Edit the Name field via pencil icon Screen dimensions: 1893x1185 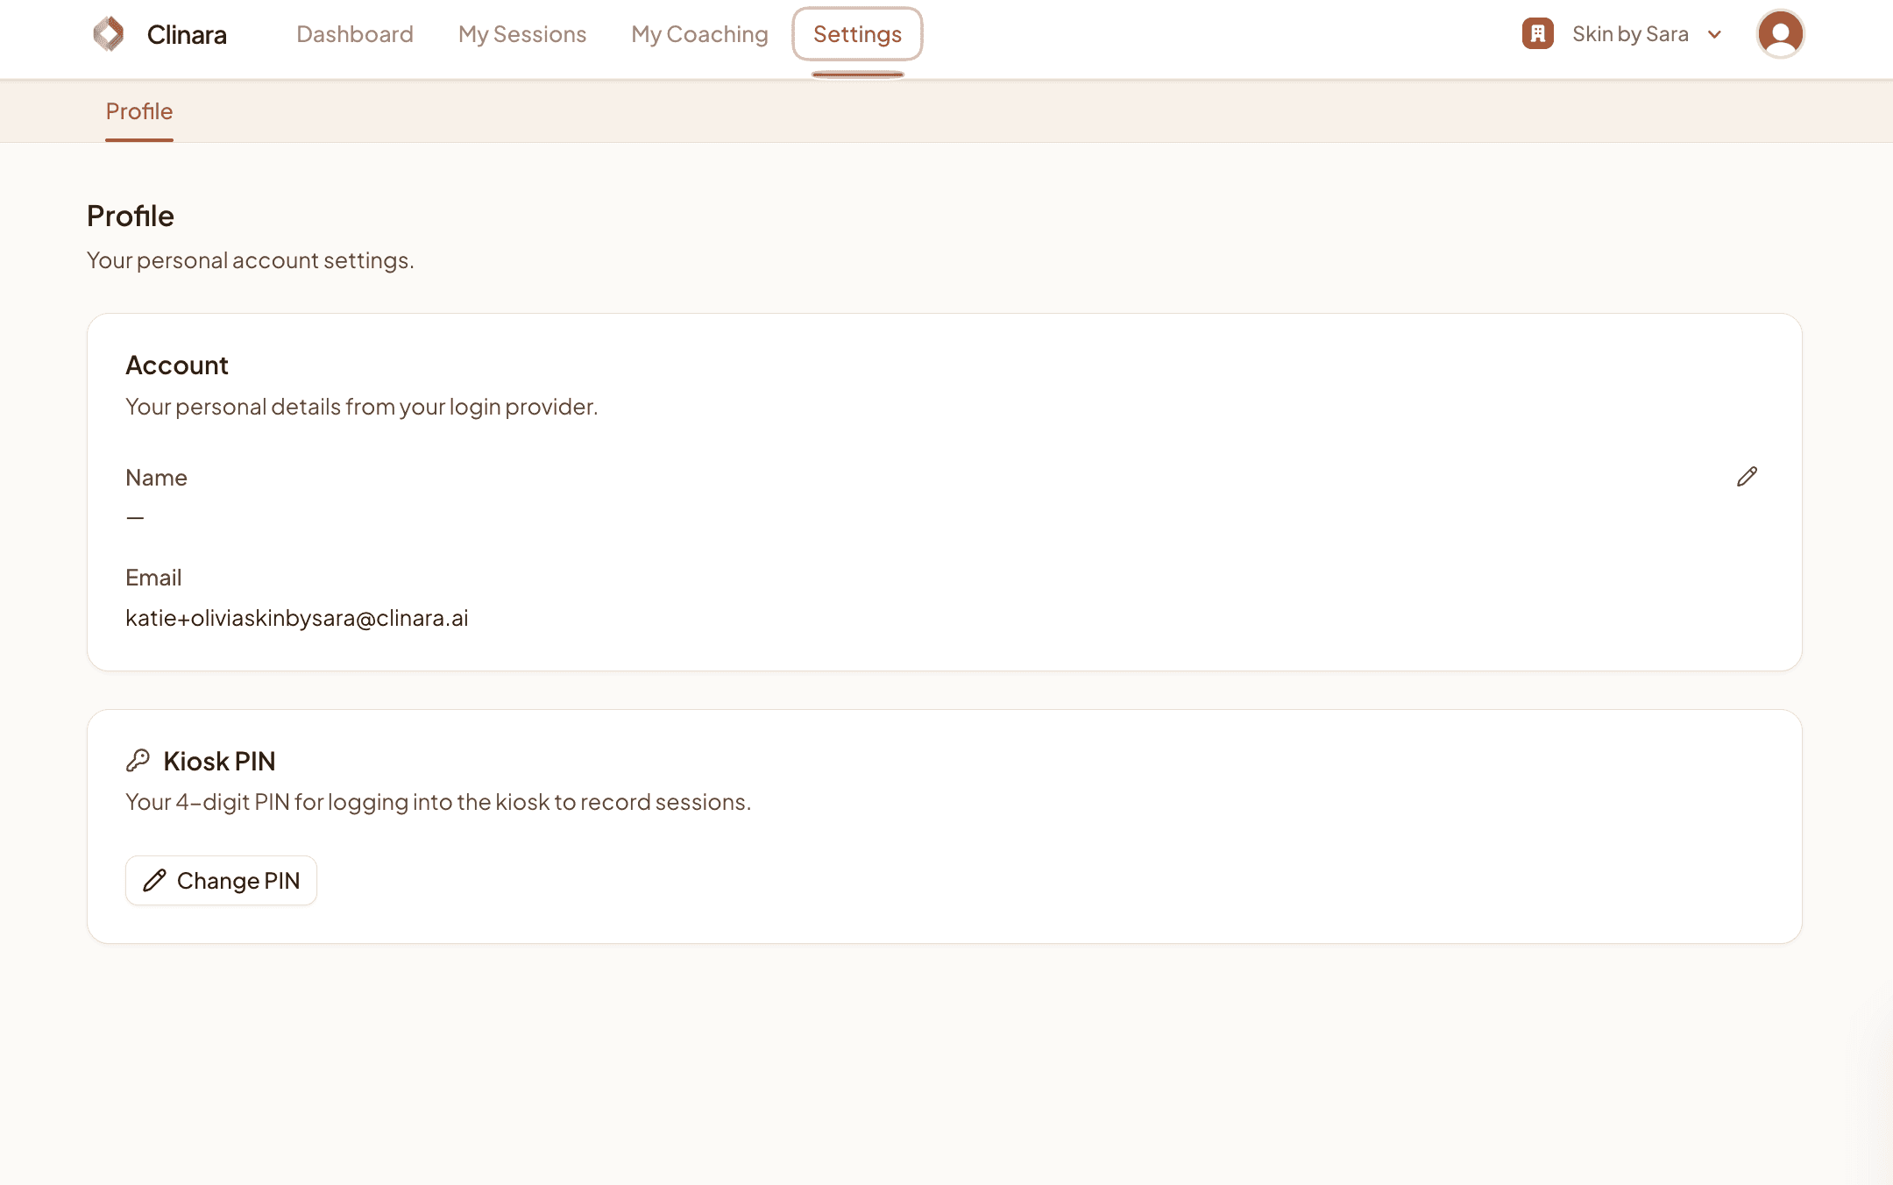pyautogui.click(x=1747, y=477)
